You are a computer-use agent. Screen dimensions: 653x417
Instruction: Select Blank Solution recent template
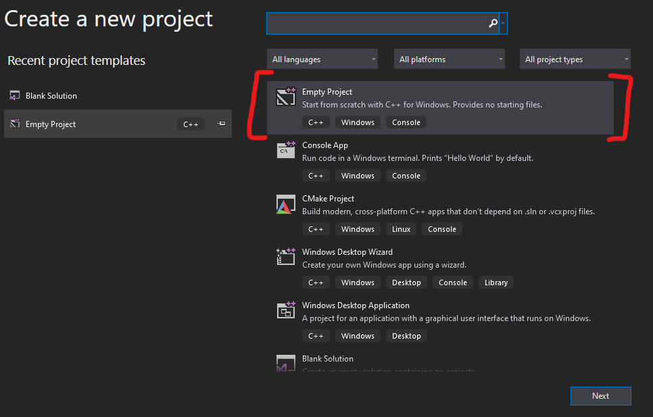click(118, 96)
